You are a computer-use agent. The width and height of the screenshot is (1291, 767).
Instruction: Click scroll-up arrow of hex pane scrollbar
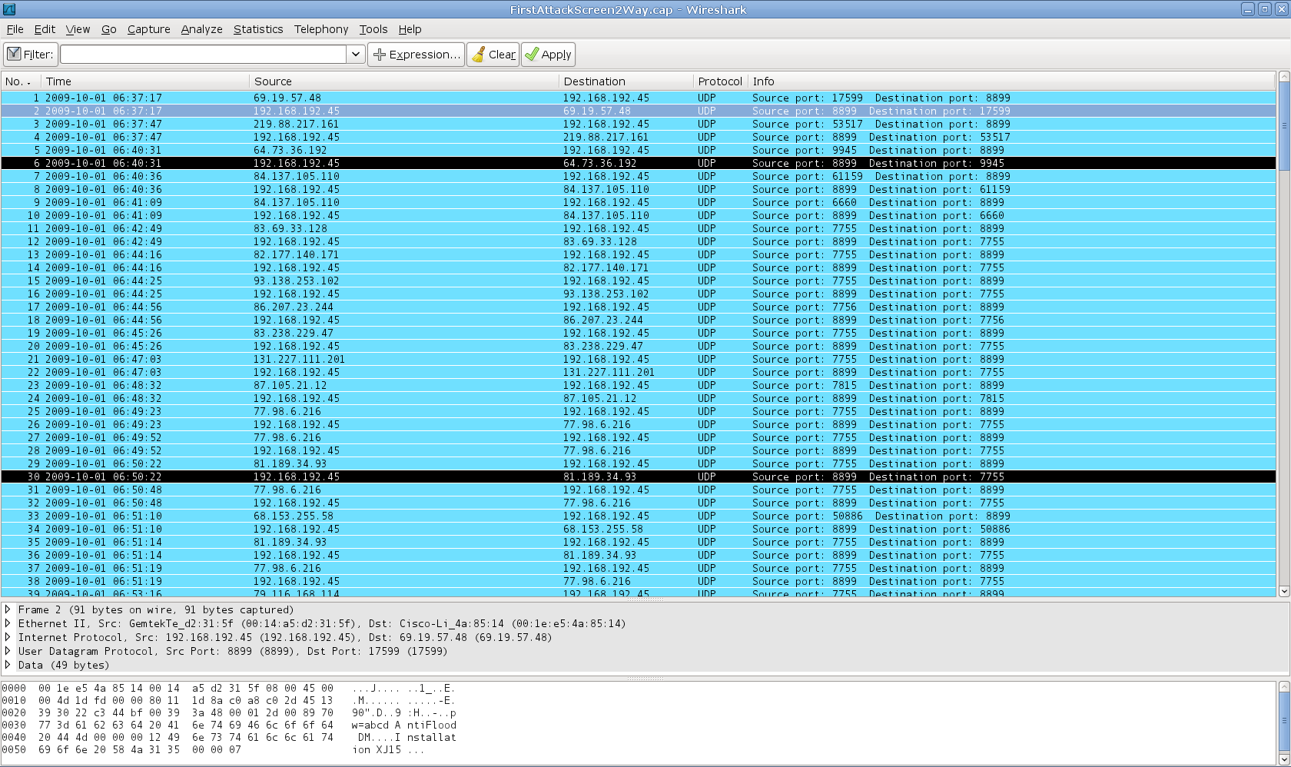tap(1283, 686)
